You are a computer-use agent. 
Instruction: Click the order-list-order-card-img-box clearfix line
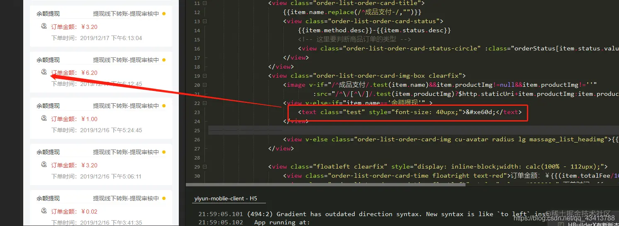click(367, 76)
